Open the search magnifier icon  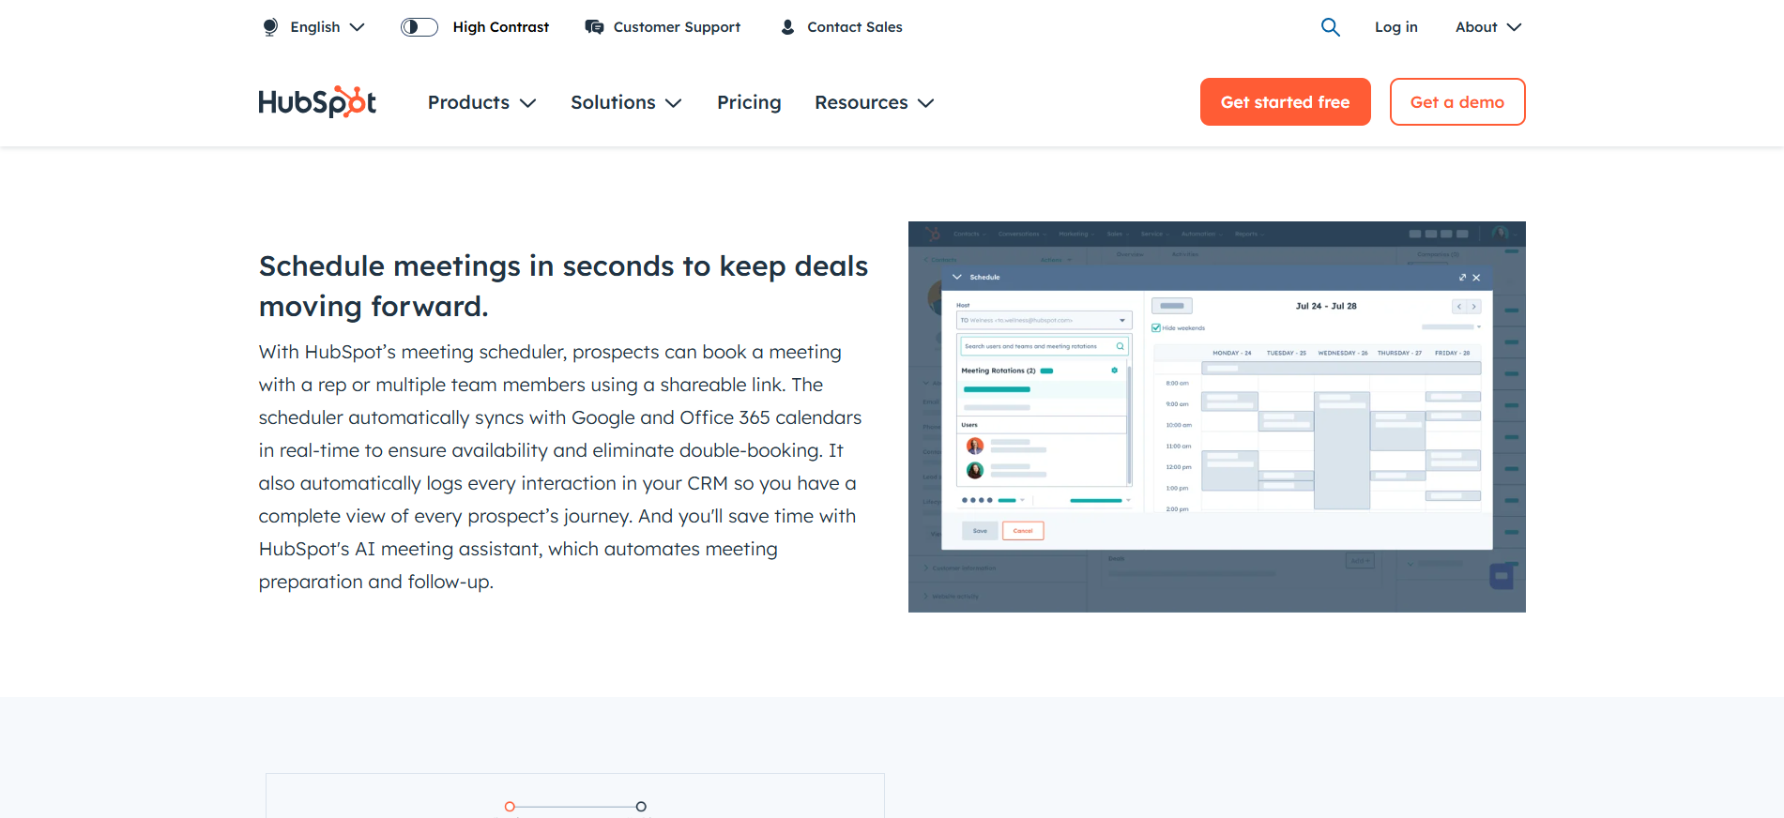1330,27
